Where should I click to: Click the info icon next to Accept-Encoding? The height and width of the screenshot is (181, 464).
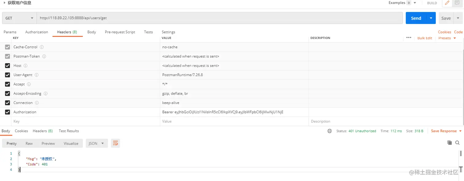[45, 93]
